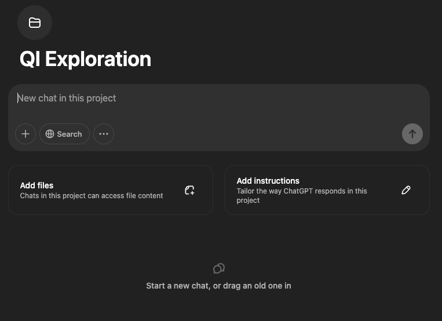Image resolution: width=442 pixels, height=321 pixels.
Task: Open the Add files card title
Action: coord(36,185)
